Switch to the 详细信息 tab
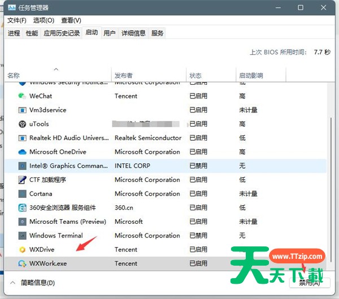Viewport: 339px width, 299px height. (x=133, y=33)
